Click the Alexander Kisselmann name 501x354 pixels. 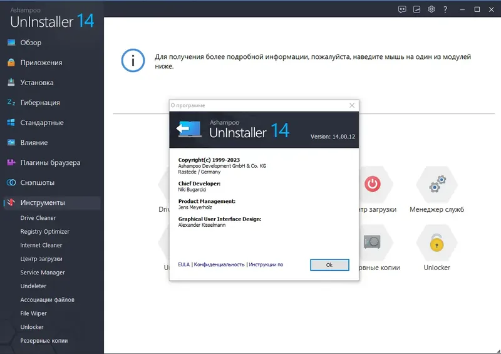(202, 225)
